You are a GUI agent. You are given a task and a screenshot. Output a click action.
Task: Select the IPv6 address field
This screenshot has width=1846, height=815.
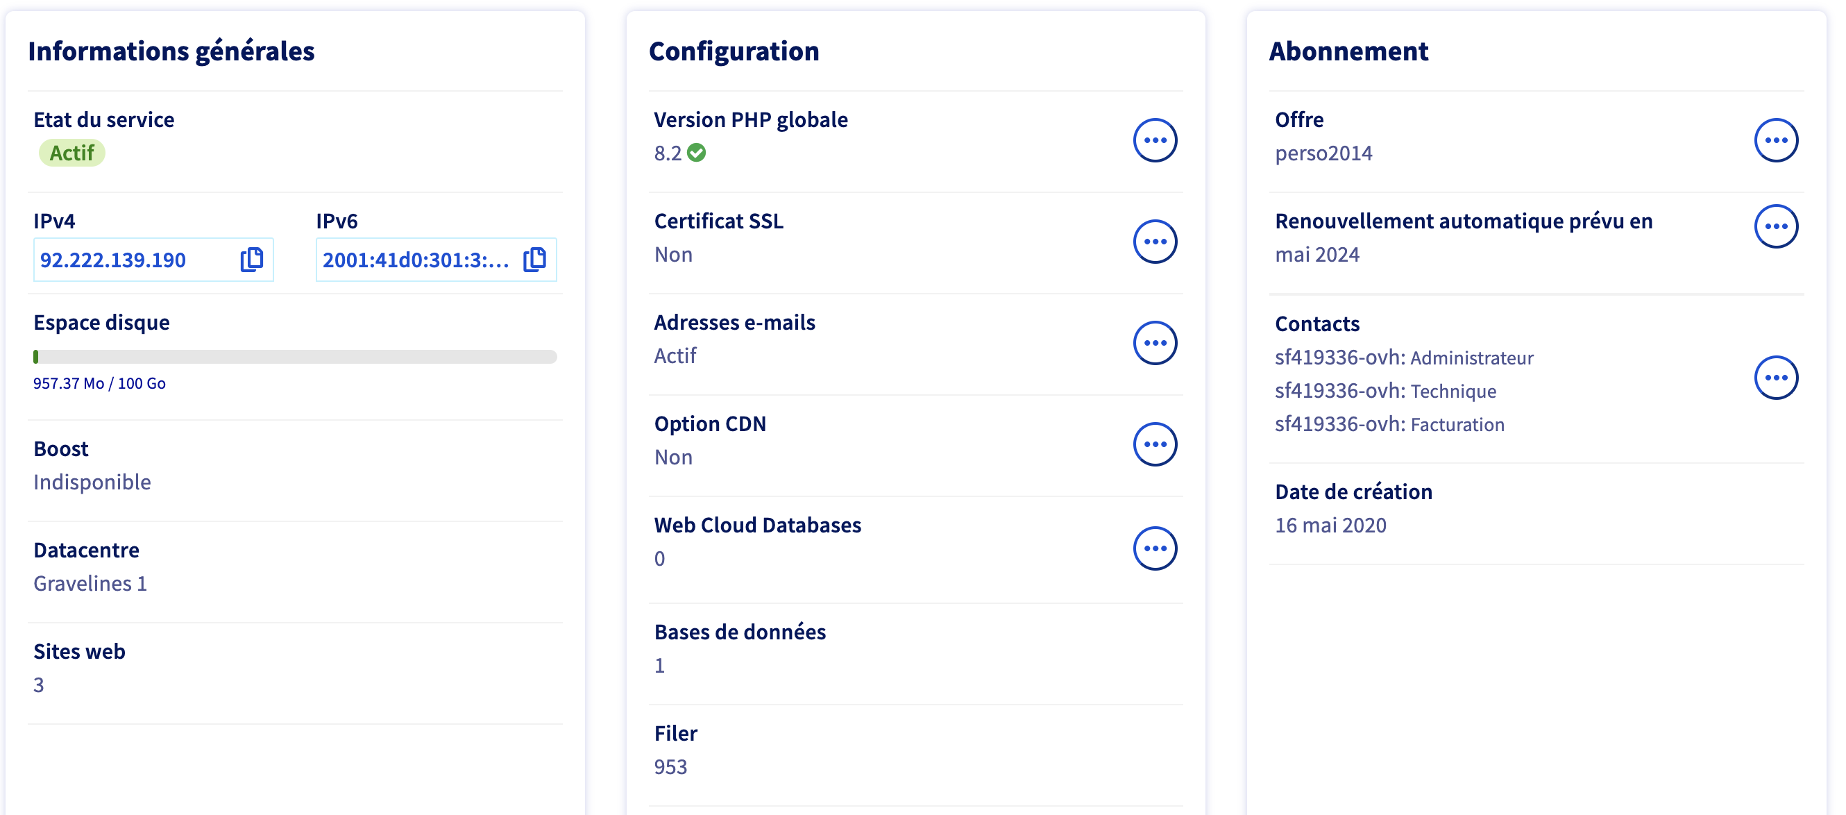pos(416,260)
